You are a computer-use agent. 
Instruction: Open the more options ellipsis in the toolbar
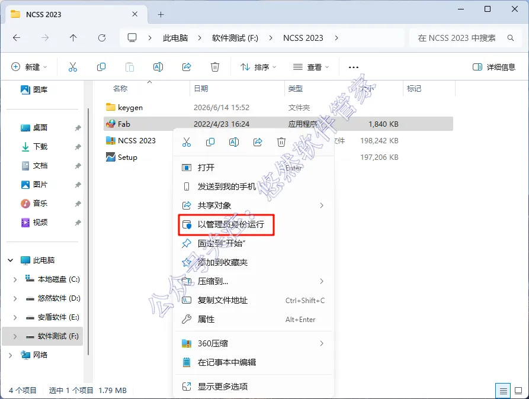(x=353, y=67)
